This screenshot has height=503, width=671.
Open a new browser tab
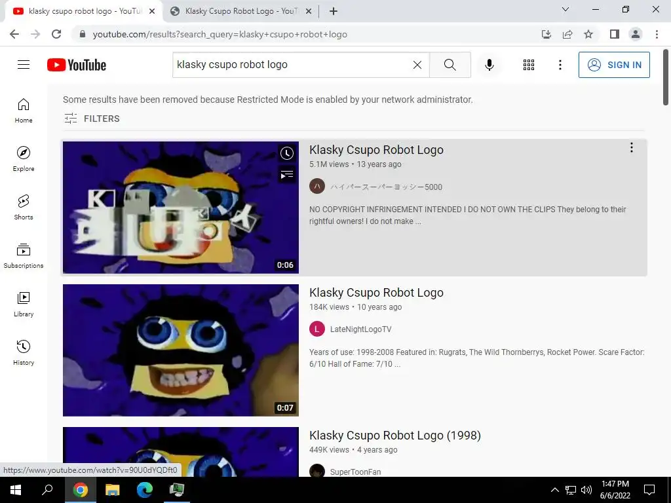click(334, 12)
